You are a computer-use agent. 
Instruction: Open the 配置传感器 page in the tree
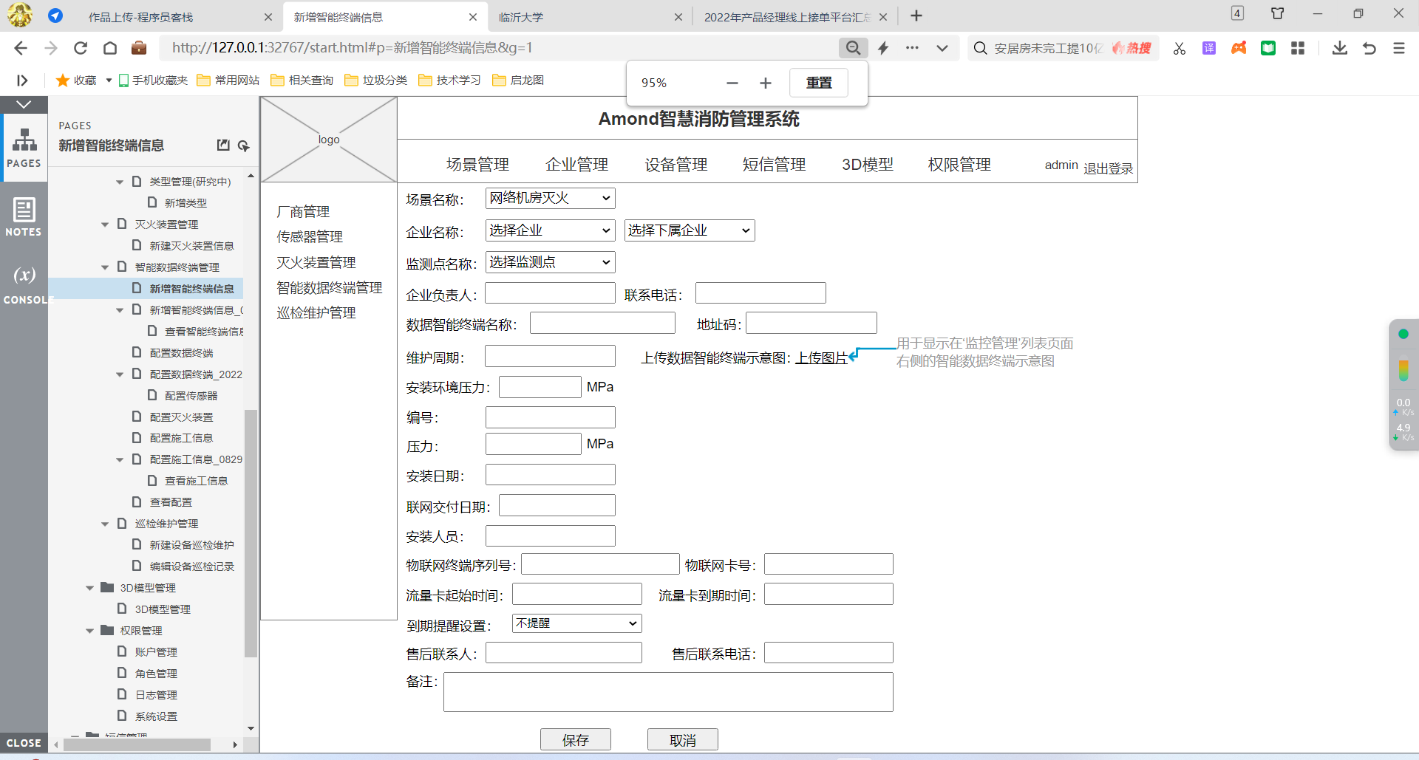pyautogui.click(x=191, y=396)
